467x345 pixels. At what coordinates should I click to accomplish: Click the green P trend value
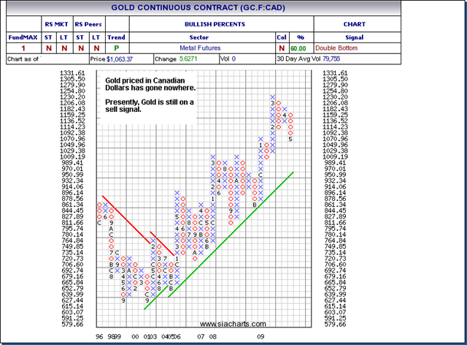pyautogui.click(x=117, y=48)
